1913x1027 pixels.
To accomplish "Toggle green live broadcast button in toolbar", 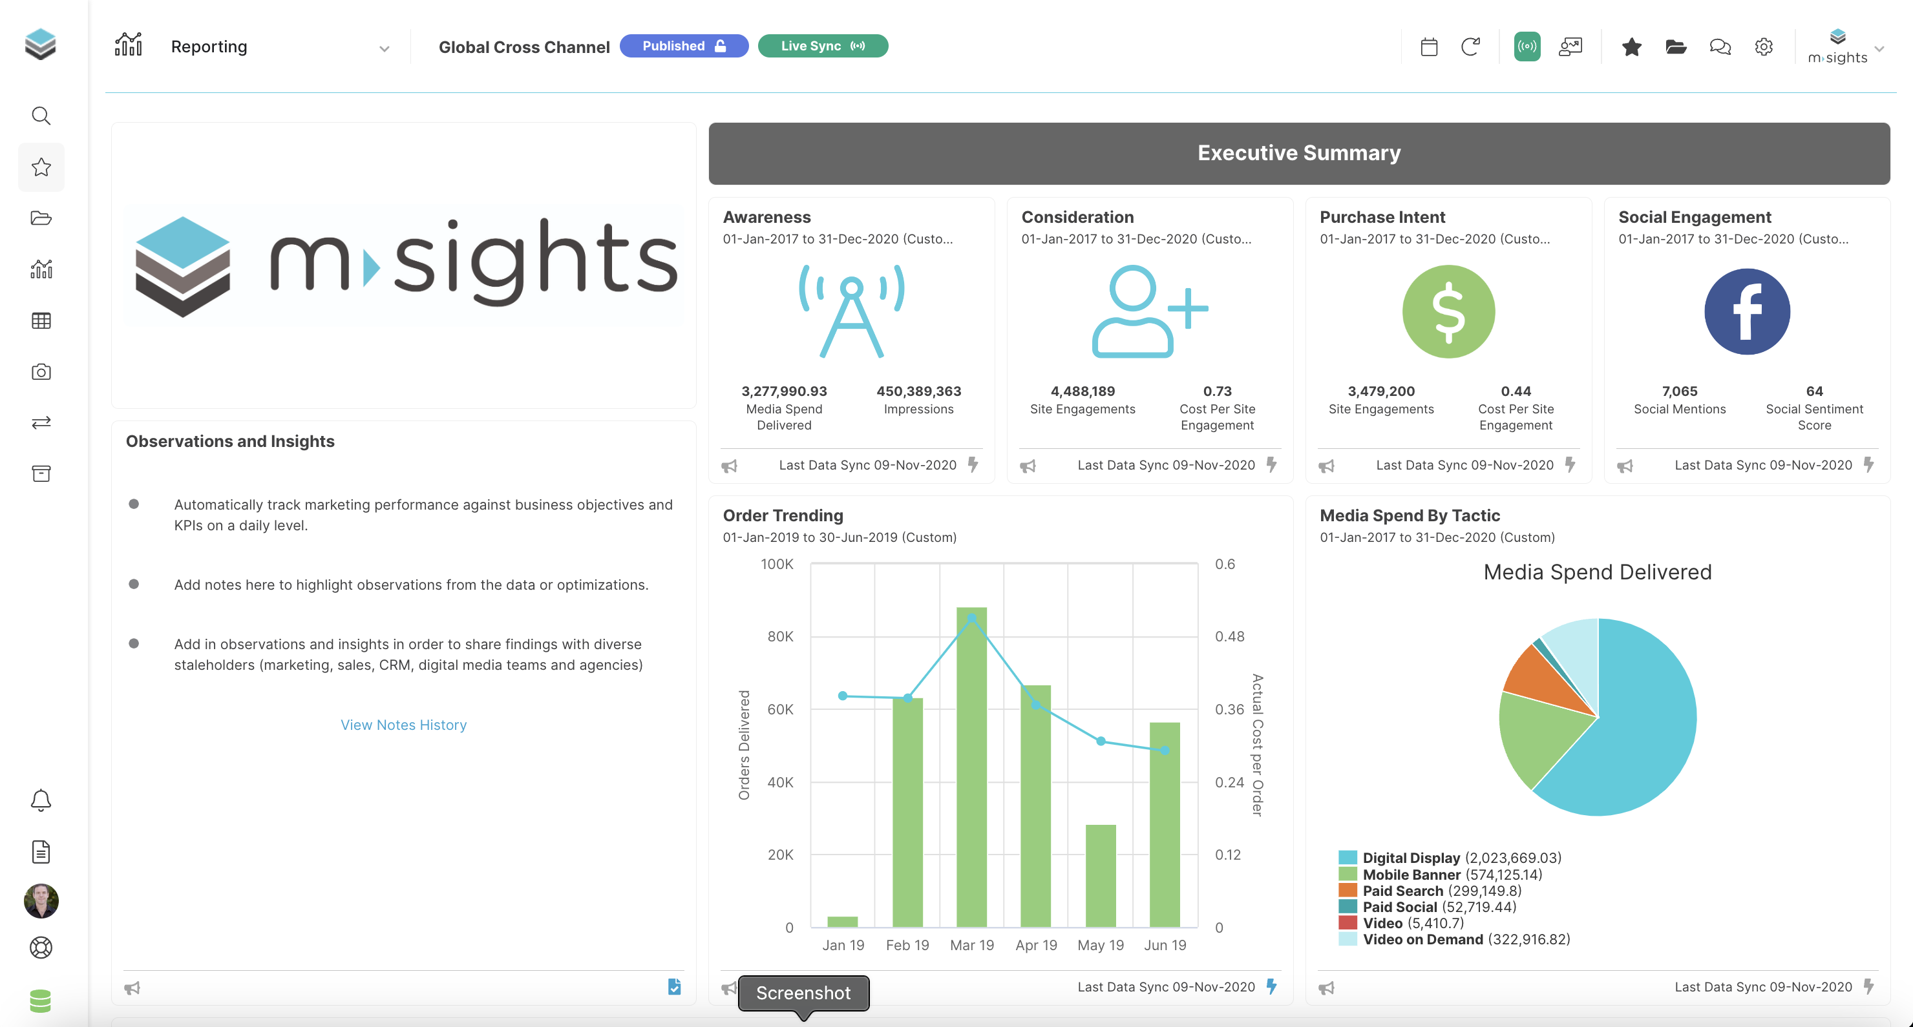I will tap(1527, 47).
